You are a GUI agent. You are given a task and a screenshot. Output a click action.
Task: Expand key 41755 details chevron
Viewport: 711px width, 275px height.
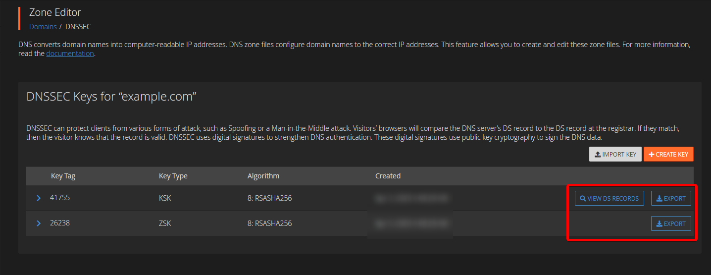[39, 198]
